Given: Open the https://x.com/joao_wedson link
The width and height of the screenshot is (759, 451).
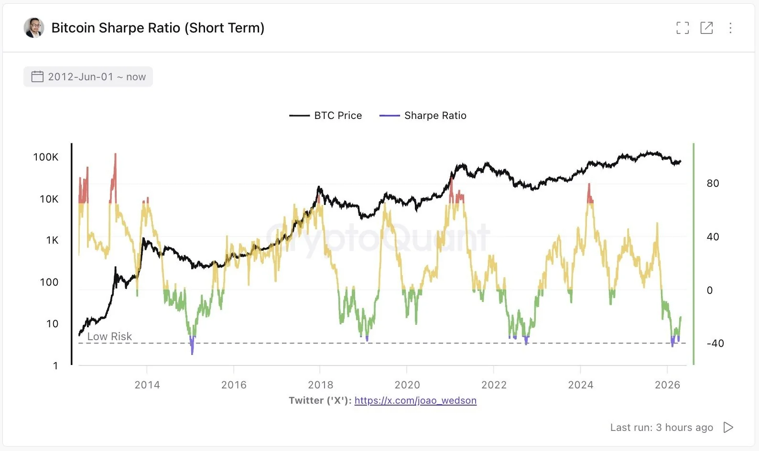Looking at the screenshot, I should click(415, 400).
